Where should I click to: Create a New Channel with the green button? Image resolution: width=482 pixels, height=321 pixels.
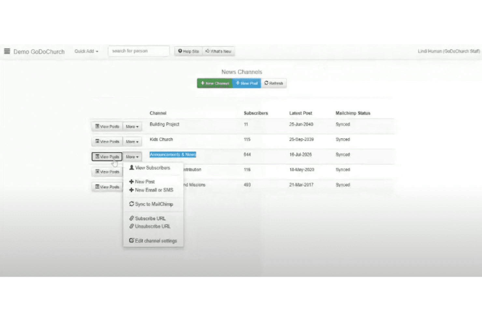[215, 83]
